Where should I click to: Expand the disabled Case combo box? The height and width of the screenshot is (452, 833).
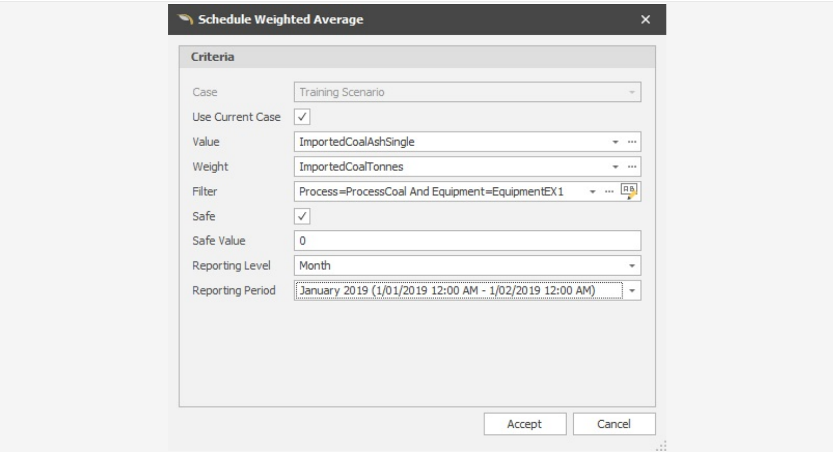[632, 92]
